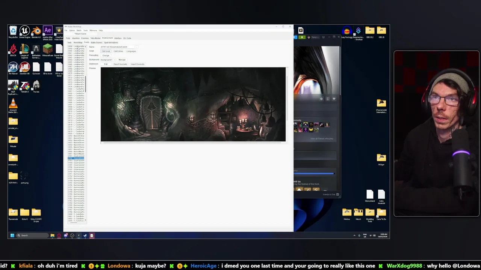Open the File menu in Hades Workshop

click(x=65, y=30)
